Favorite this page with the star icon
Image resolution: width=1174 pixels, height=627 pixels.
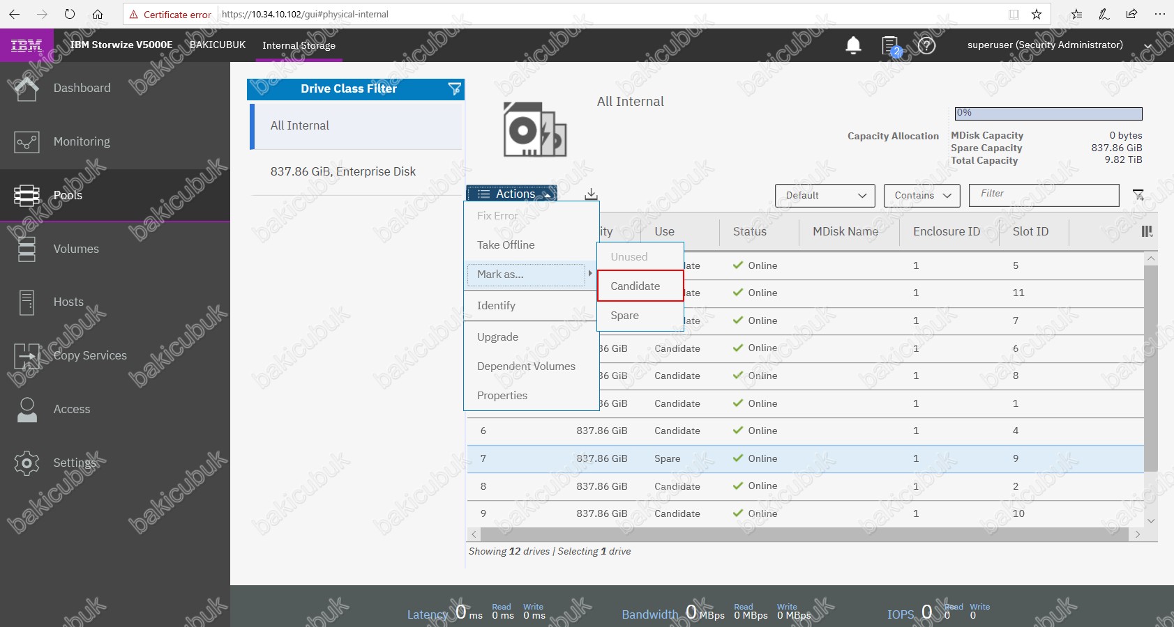[1037, 14]
